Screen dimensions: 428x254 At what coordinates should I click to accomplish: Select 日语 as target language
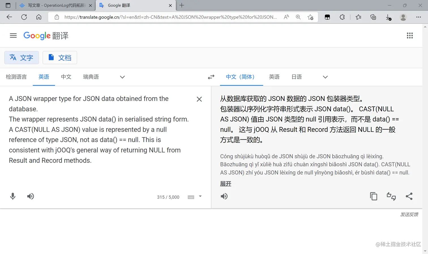coord(297,77)
